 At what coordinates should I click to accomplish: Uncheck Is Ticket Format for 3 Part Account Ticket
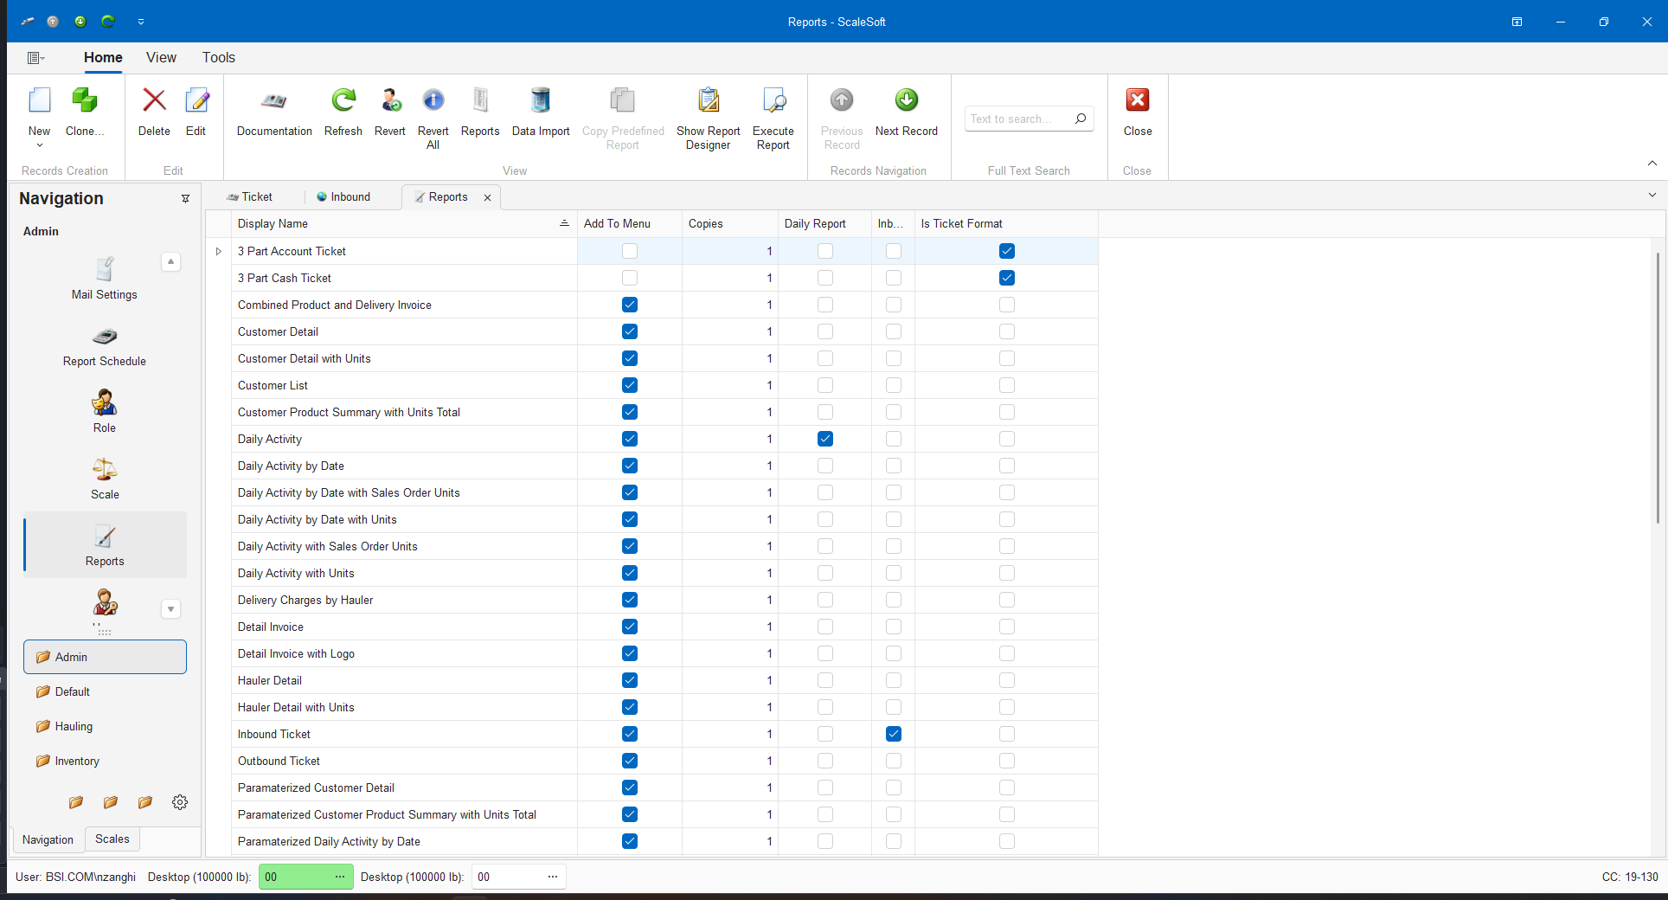(x=1007, y=251)
